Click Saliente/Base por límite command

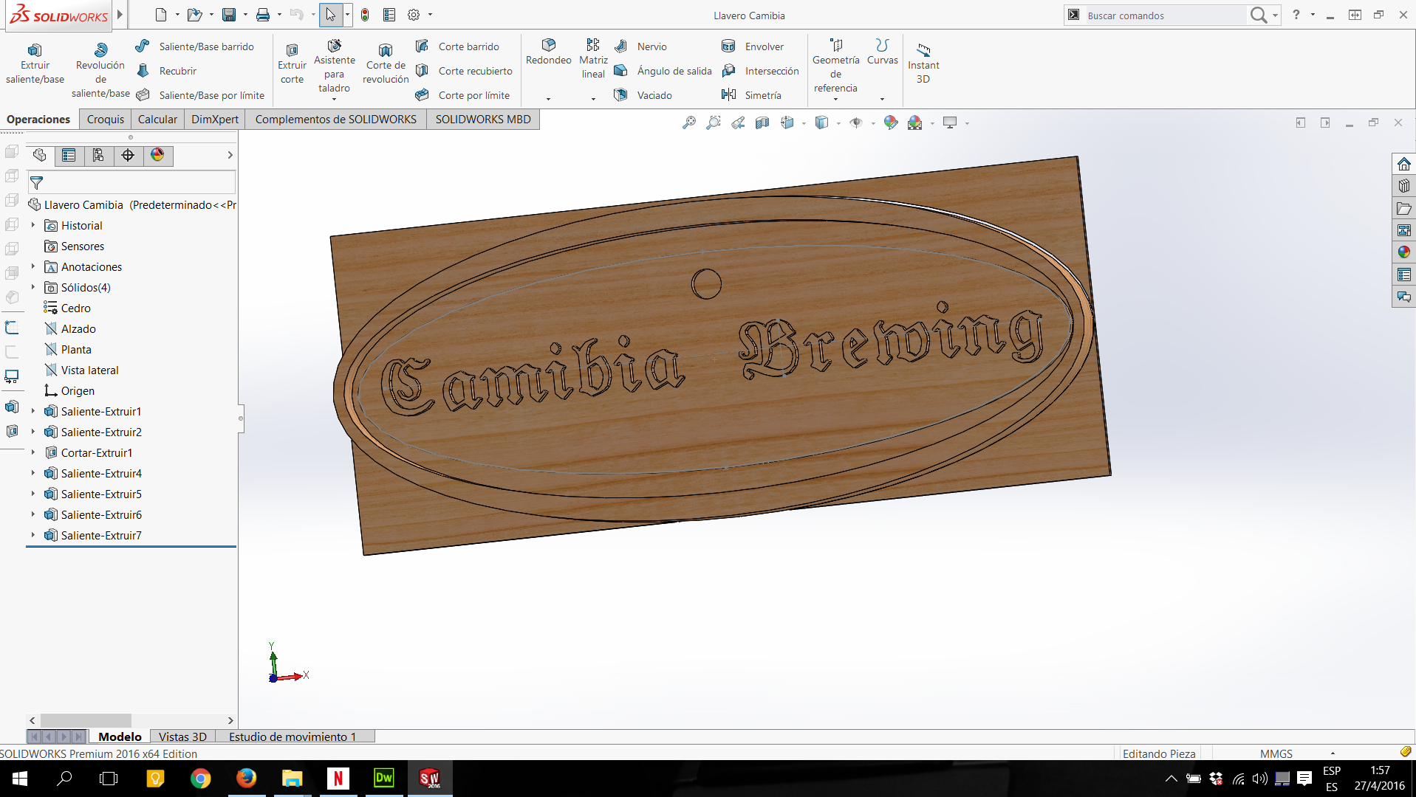(x=200, y=95)
